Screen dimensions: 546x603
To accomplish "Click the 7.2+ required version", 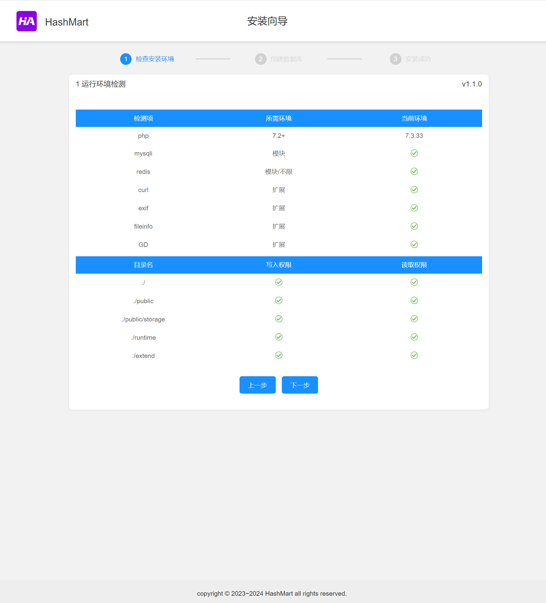I will coord(279,136).
